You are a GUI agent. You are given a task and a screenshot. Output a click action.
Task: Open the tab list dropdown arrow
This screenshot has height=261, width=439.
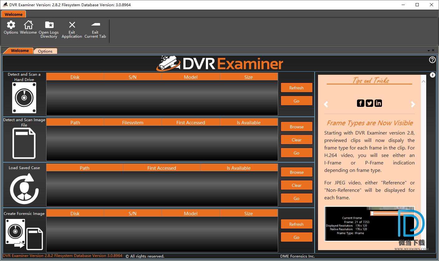pos(429,50)
